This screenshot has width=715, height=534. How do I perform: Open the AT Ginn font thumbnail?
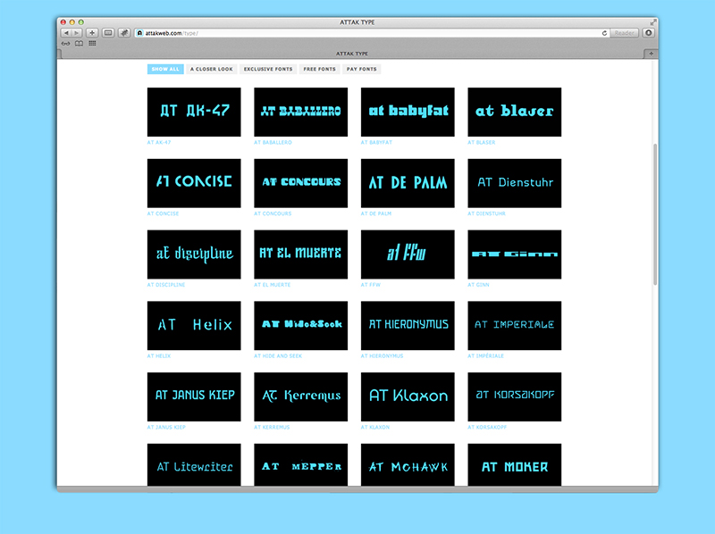[x=515, y=254]
